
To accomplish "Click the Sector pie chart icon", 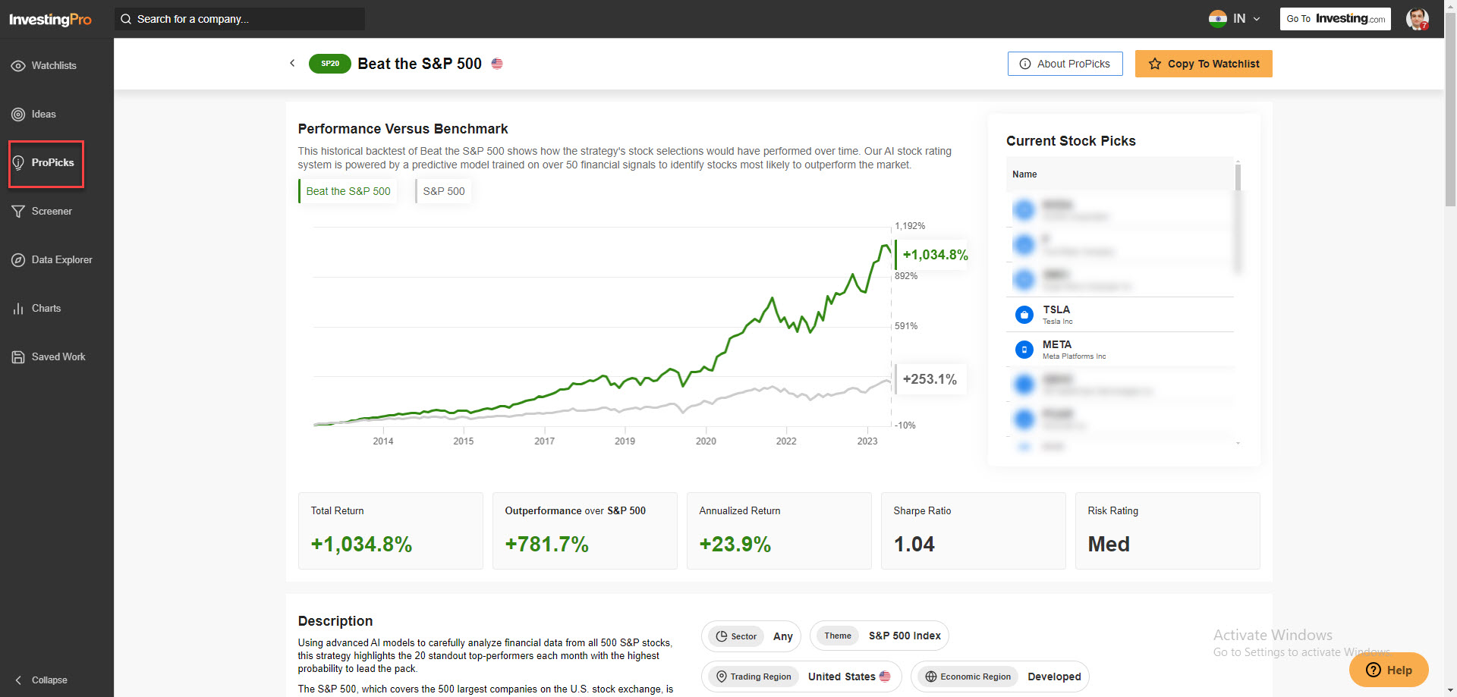I will pos(722,636).
